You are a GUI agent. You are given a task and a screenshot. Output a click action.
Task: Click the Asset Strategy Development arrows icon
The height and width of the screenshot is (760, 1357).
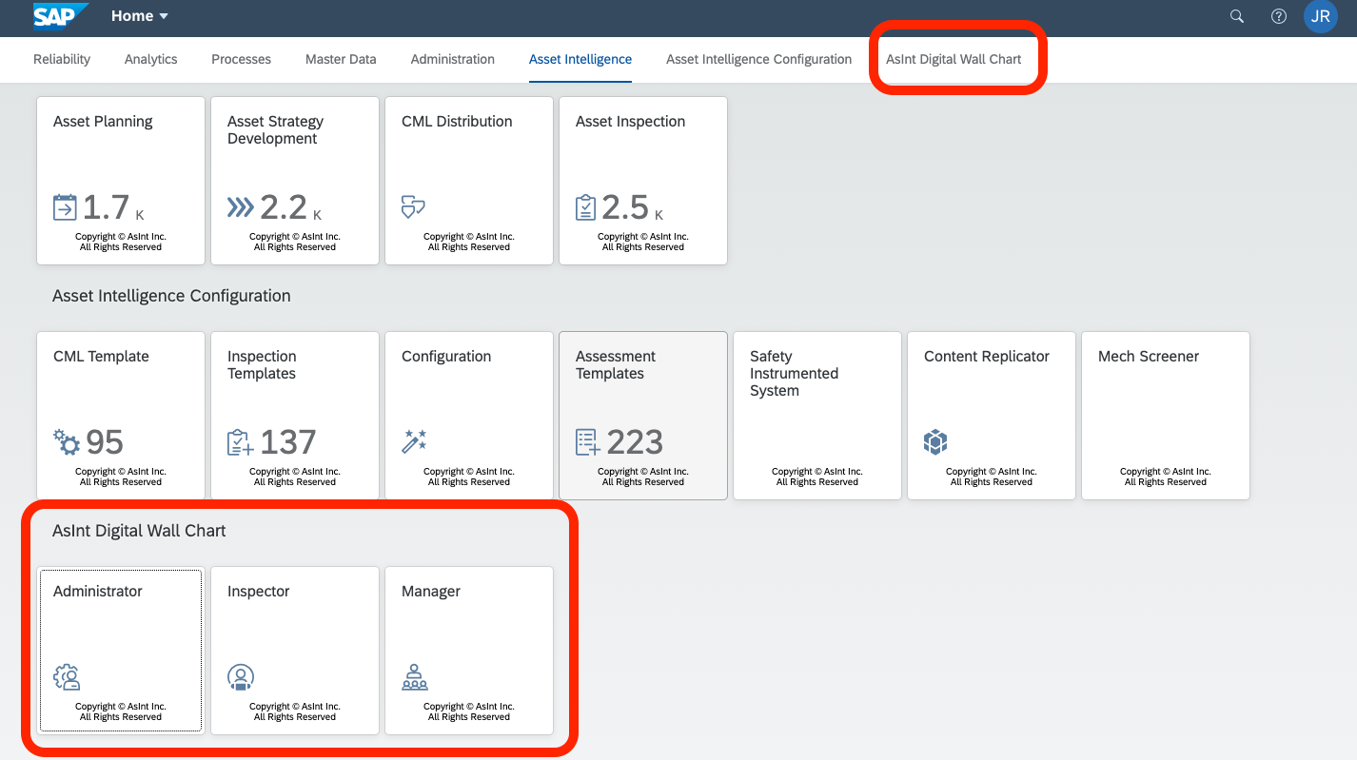[240, 206]
